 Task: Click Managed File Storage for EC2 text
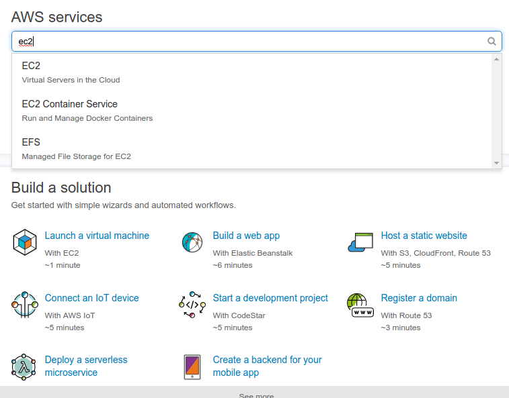76,156
